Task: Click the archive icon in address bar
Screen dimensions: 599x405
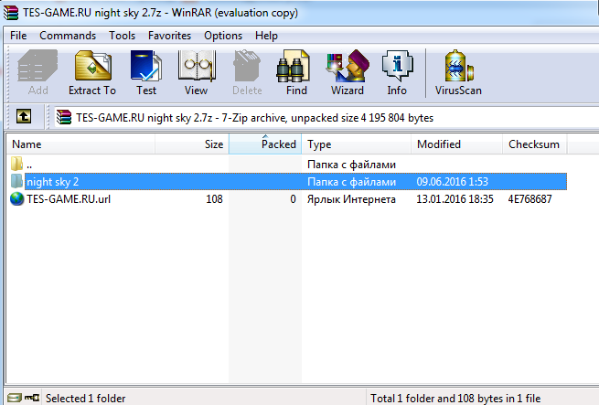Action: coord(64,117)
